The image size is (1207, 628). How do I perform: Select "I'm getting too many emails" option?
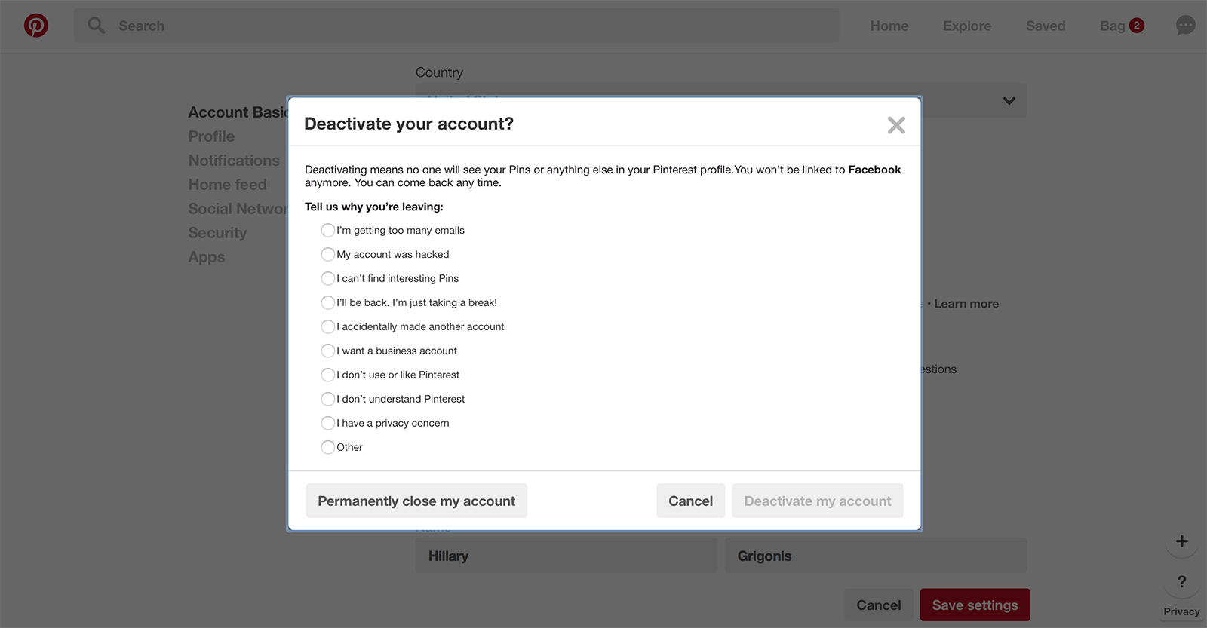click(328, 230)
